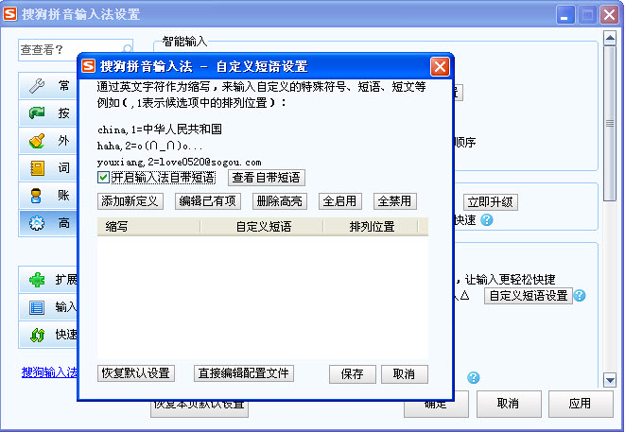Click the green puzzle extension icon

(x=37, y=280)
